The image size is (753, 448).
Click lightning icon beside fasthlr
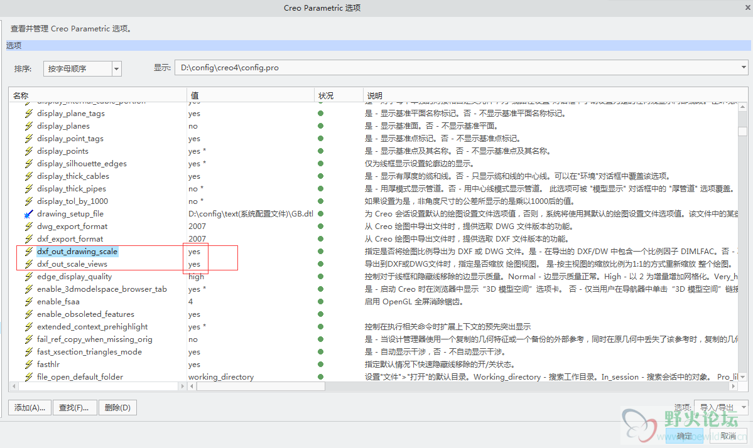pos(29,365)
